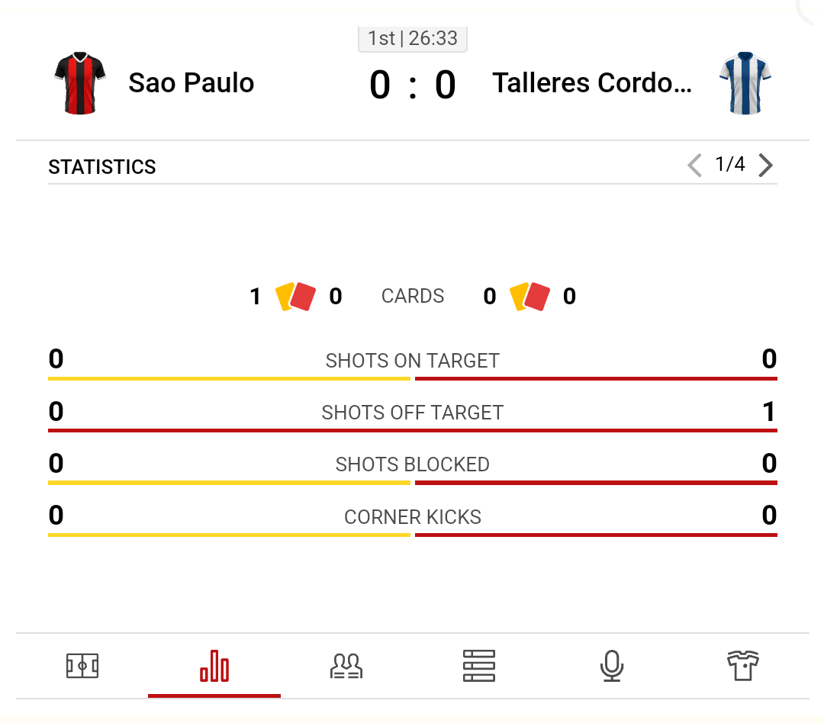Click the Talleres cards icon
The width and height of the screenshot is (824, 723).
[x=529, y=297]
